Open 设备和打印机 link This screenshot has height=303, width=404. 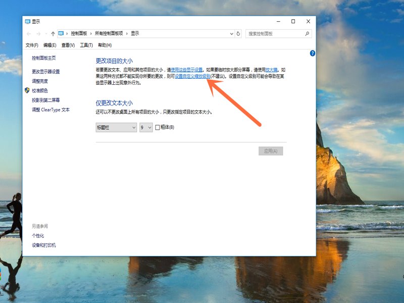click(44, 245)
